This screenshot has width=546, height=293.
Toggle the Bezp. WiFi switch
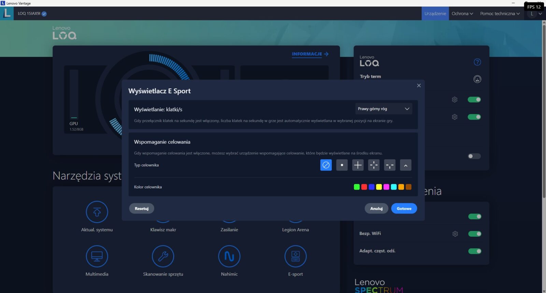click(474, 234)
